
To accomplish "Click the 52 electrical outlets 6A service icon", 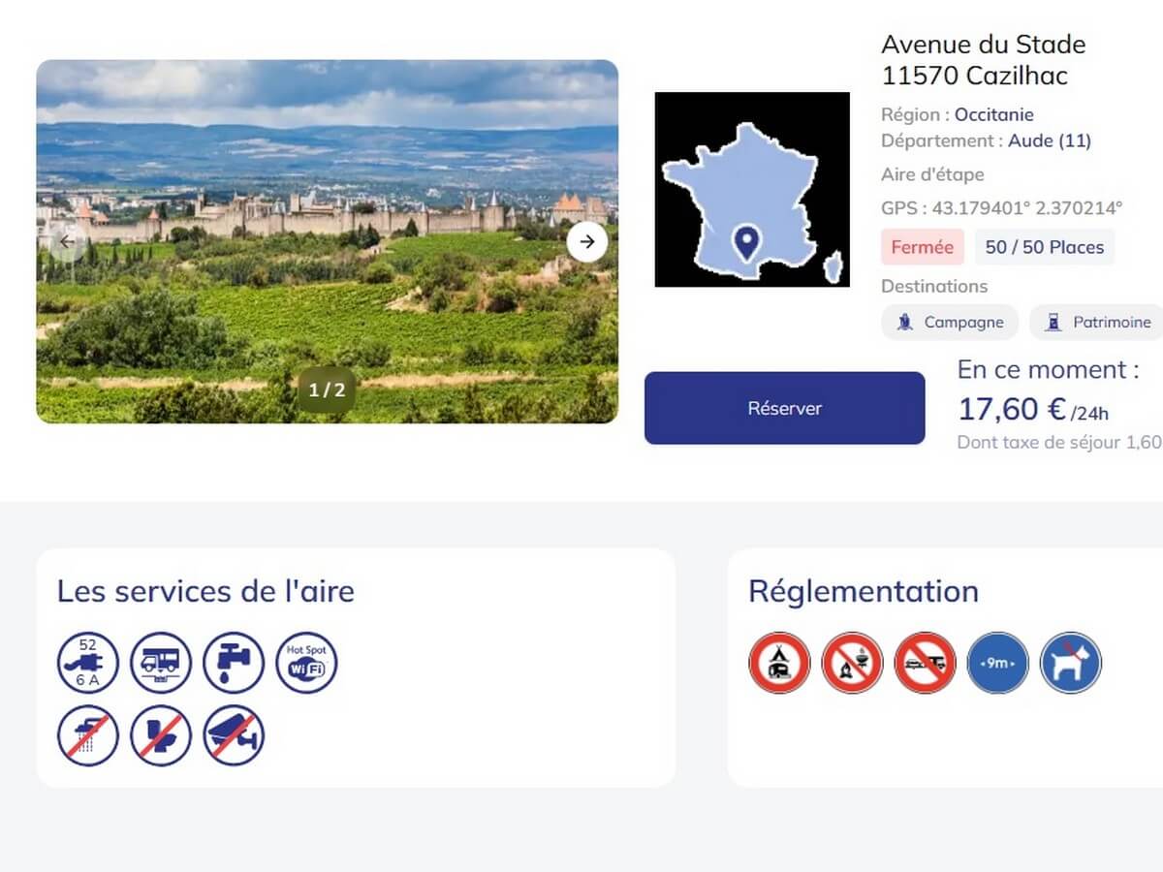I will (88, 663).
